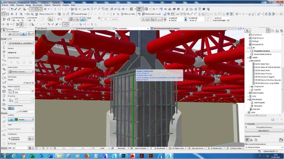This screenshot has width=284, height=159.
Task: Expand the Componenti node in the navigator
Action: pos(249,87)
